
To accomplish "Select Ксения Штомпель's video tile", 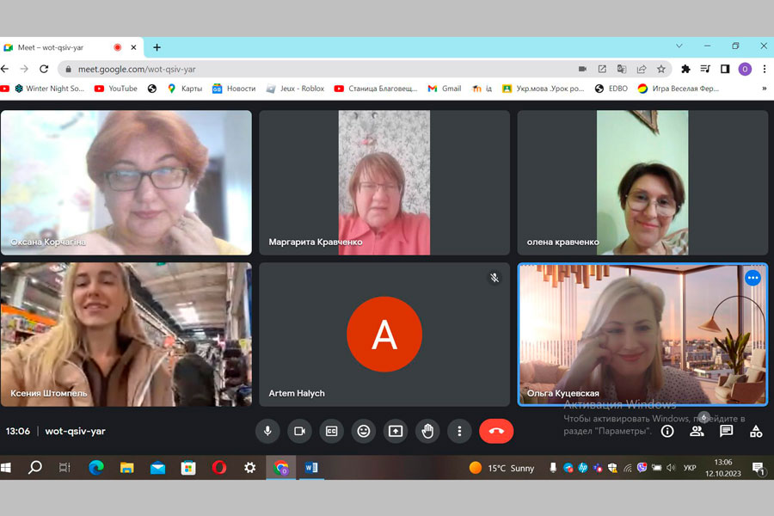I will point(126,335).
